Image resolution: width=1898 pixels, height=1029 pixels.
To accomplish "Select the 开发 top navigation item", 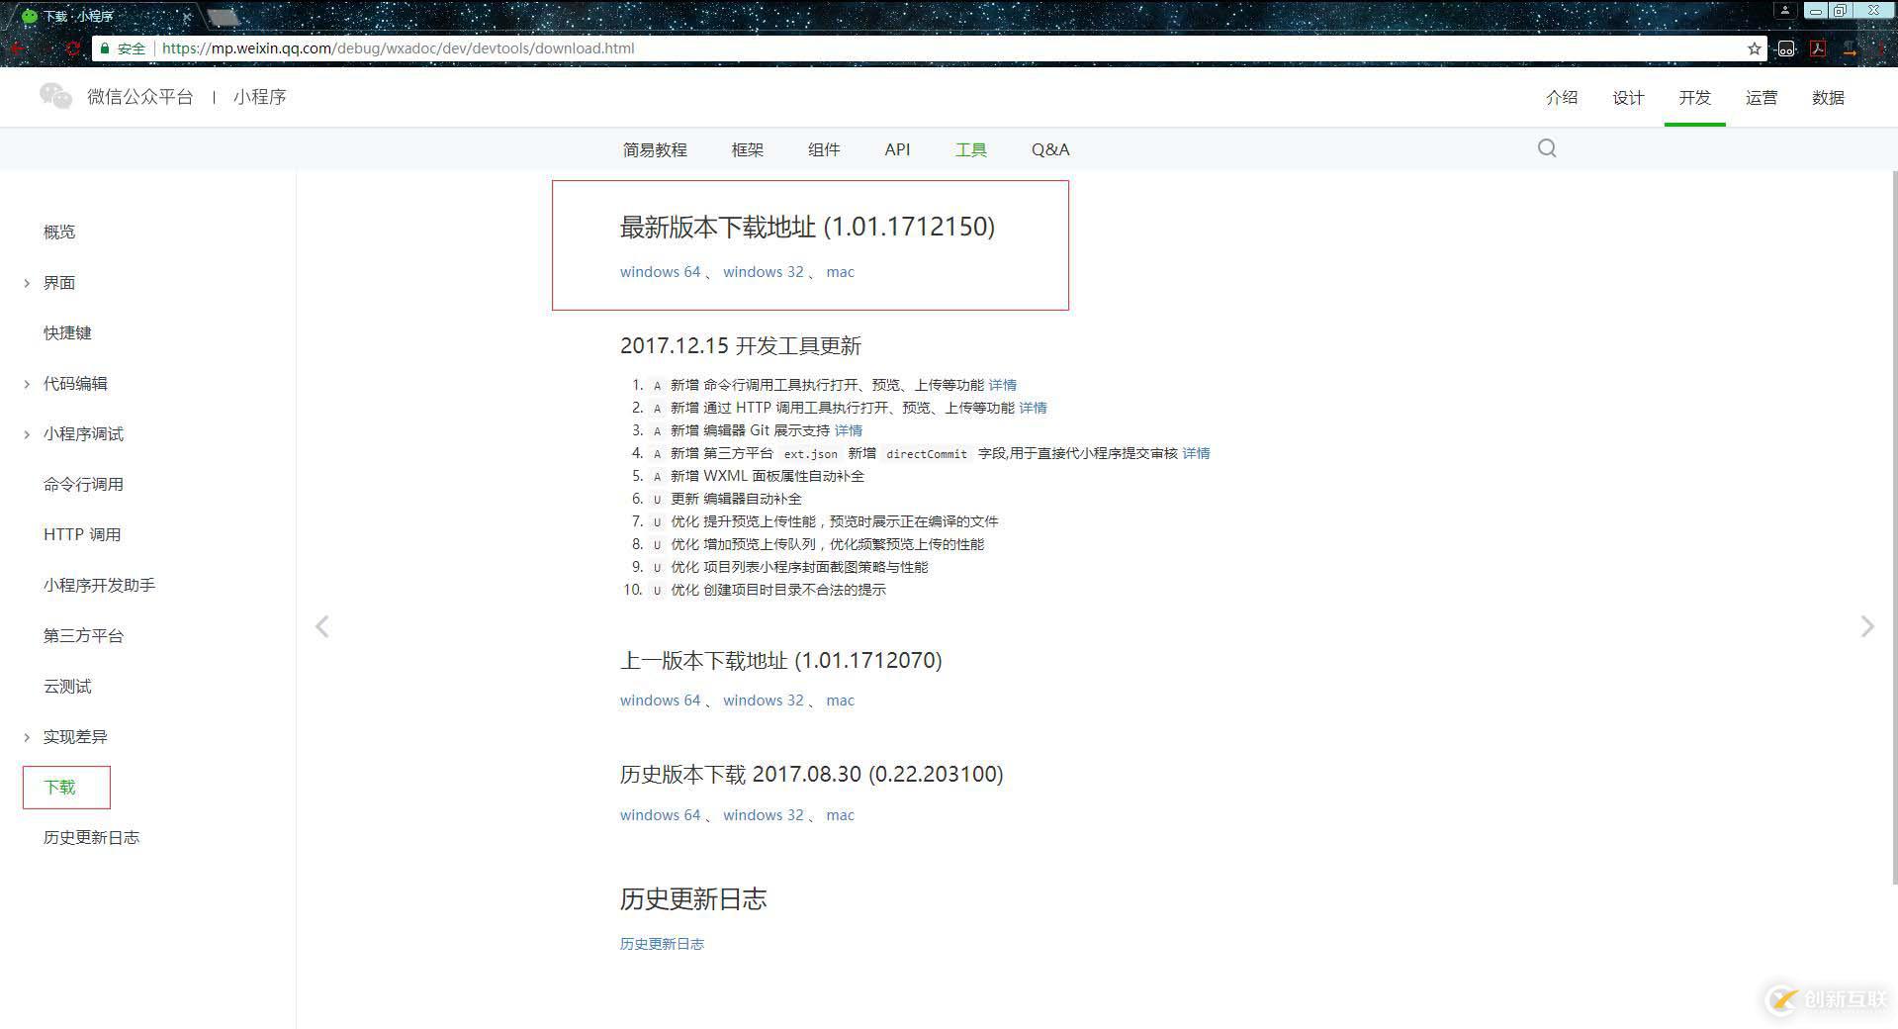I will click(x=1694, y=97).
